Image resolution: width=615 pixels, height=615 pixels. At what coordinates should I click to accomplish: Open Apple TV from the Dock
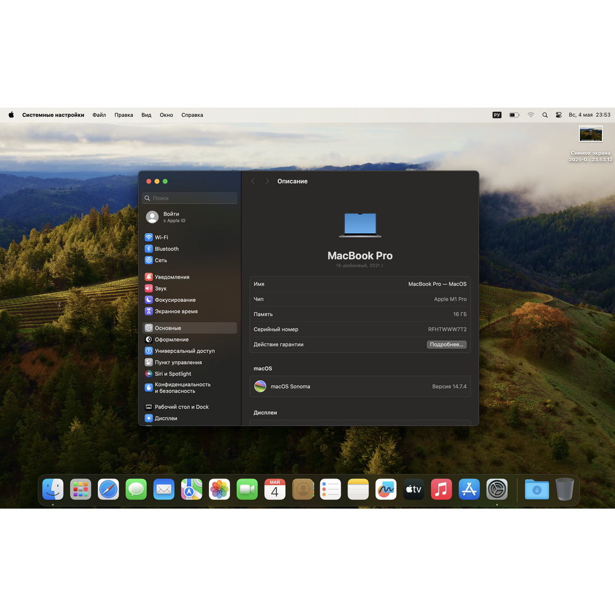(x=414, y=489)
